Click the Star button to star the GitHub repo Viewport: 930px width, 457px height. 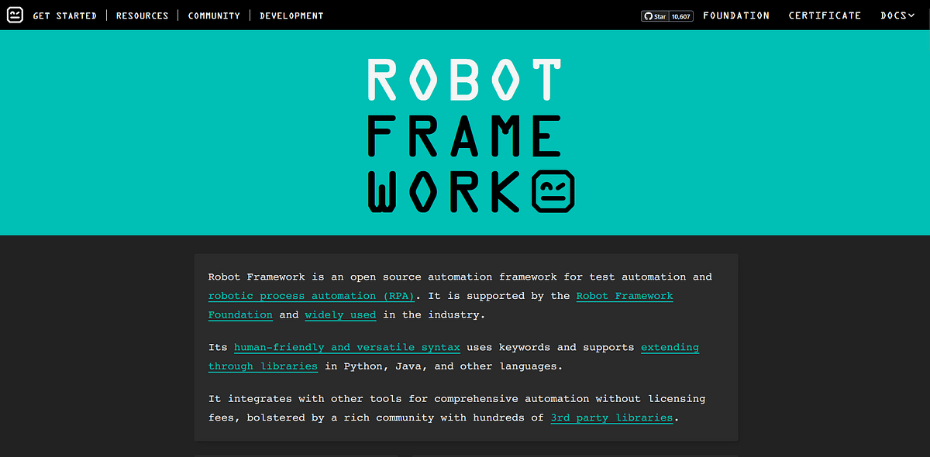click(x=657, y=15)
